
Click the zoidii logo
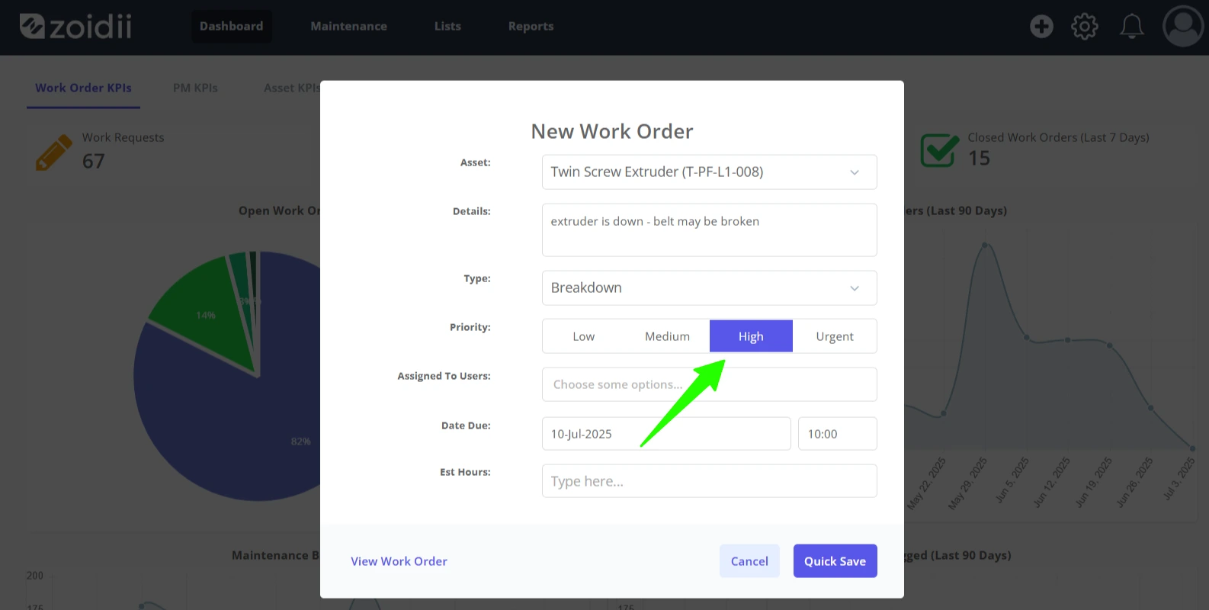pyautogui.click(x=75, y=27)
